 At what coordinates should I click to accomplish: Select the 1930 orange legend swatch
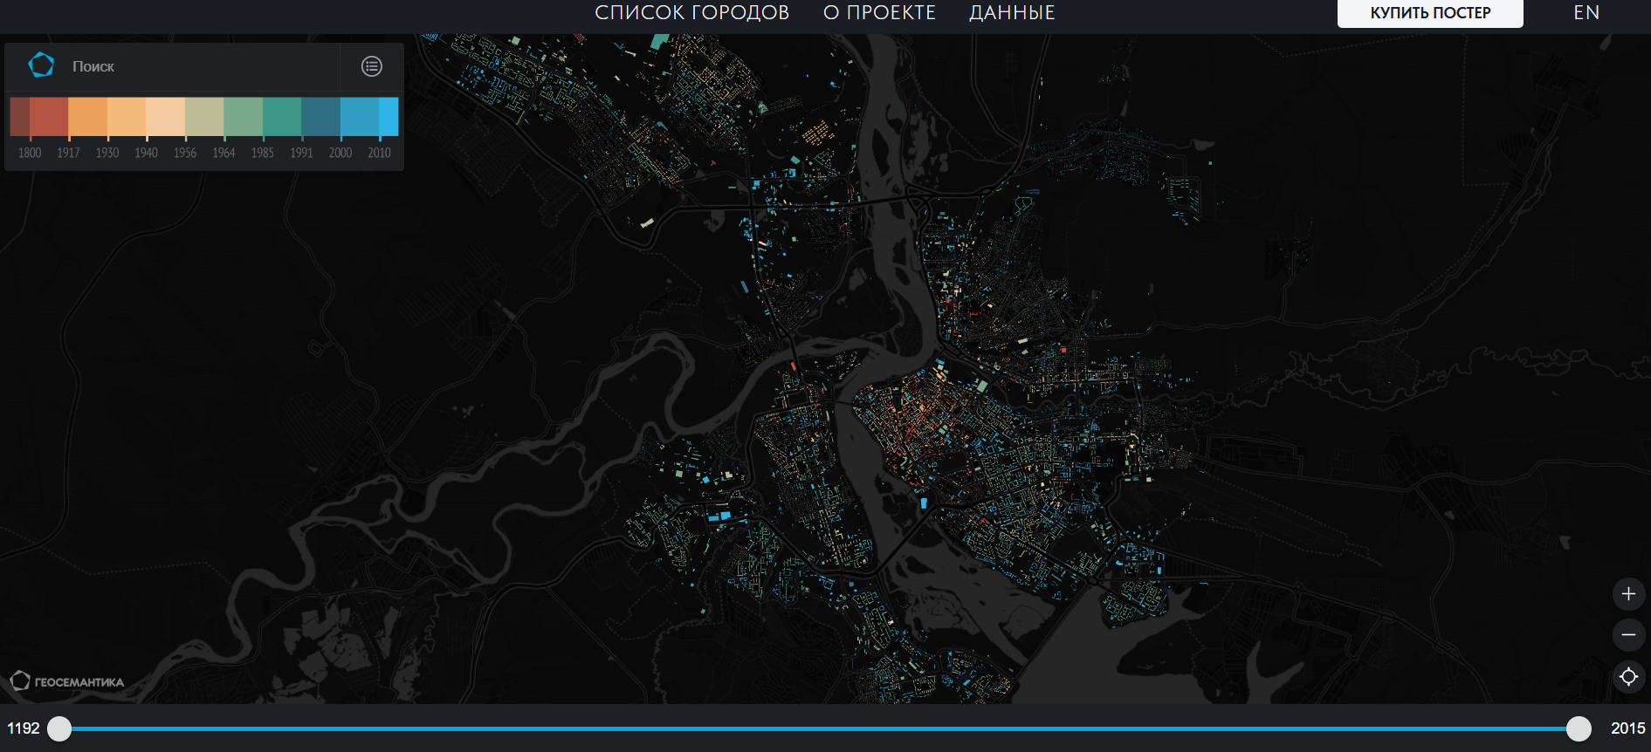click(88, 117)
